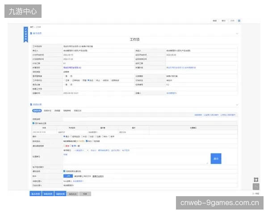Image resolution: width=268 pixels, height=214 pixels.
Task: Click the 以起草人身份操作 link
Action: (211, 115)
